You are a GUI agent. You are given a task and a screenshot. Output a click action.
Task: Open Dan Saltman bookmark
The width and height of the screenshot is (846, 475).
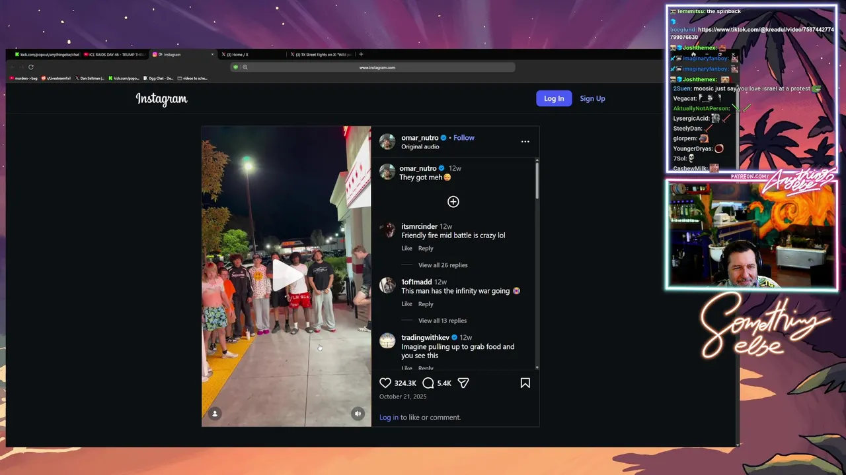point(90,79)
